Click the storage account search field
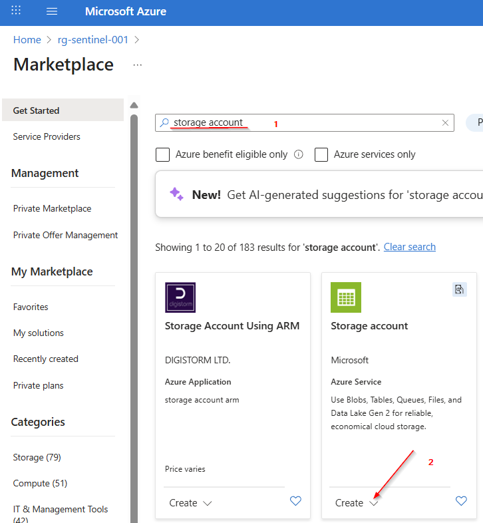The image size is (483, 523). [299, 123]
